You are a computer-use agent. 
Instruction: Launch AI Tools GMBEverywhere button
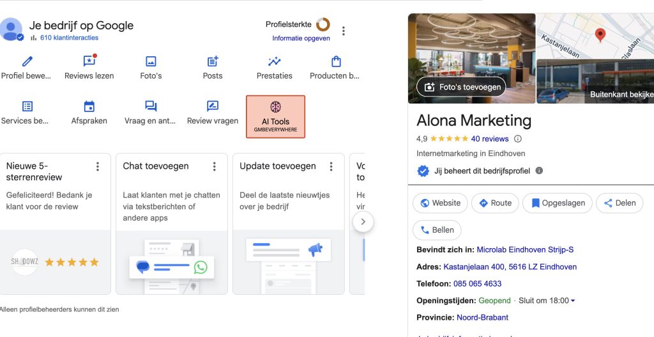(x=275, y=116)
